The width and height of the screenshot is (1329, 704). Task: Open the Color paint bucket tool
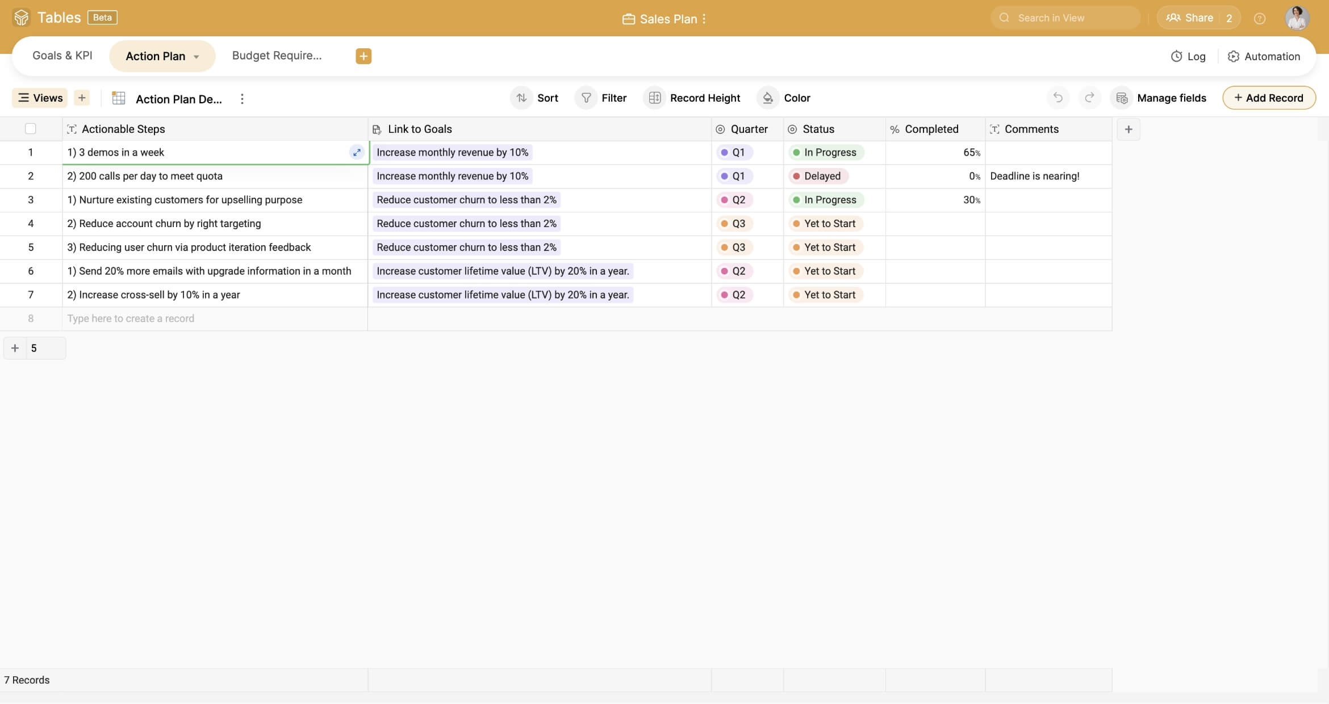784,98
